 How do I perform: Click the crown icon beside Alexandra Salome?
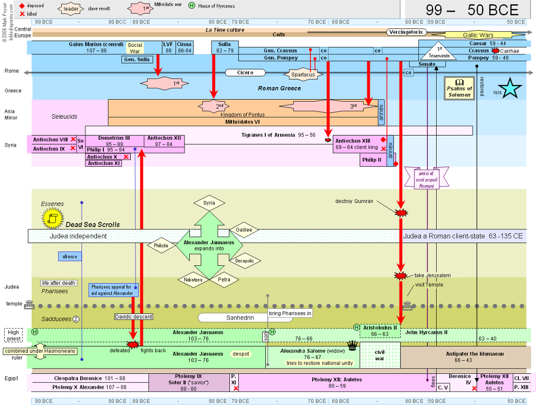pos(352,345)
